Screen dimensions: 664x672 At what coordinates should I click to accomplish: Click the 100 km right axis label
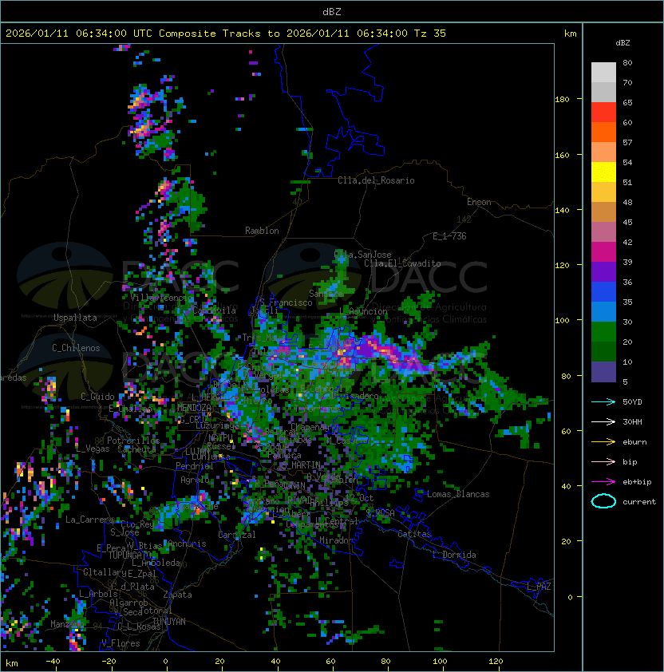pos(562,320)
